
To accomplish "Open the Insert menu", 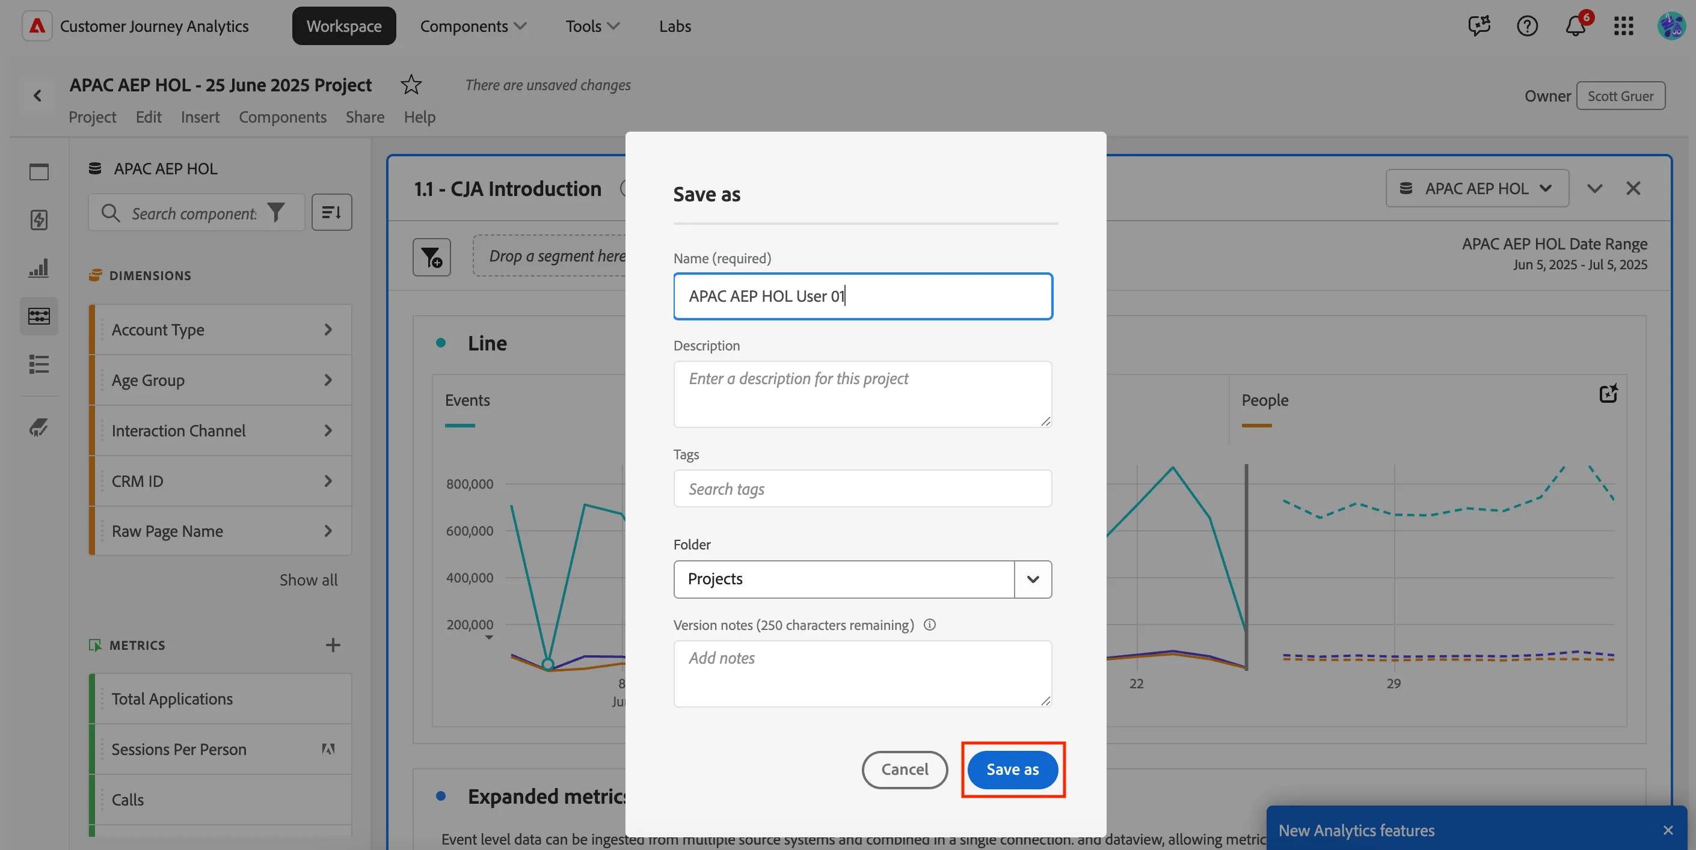I will 200,117.
